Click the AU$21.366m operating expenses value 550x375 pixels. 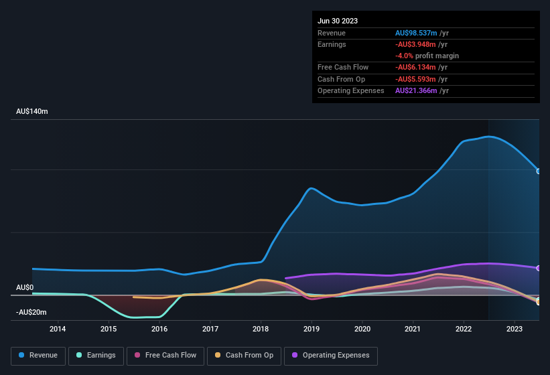click(x=416, y=91)
